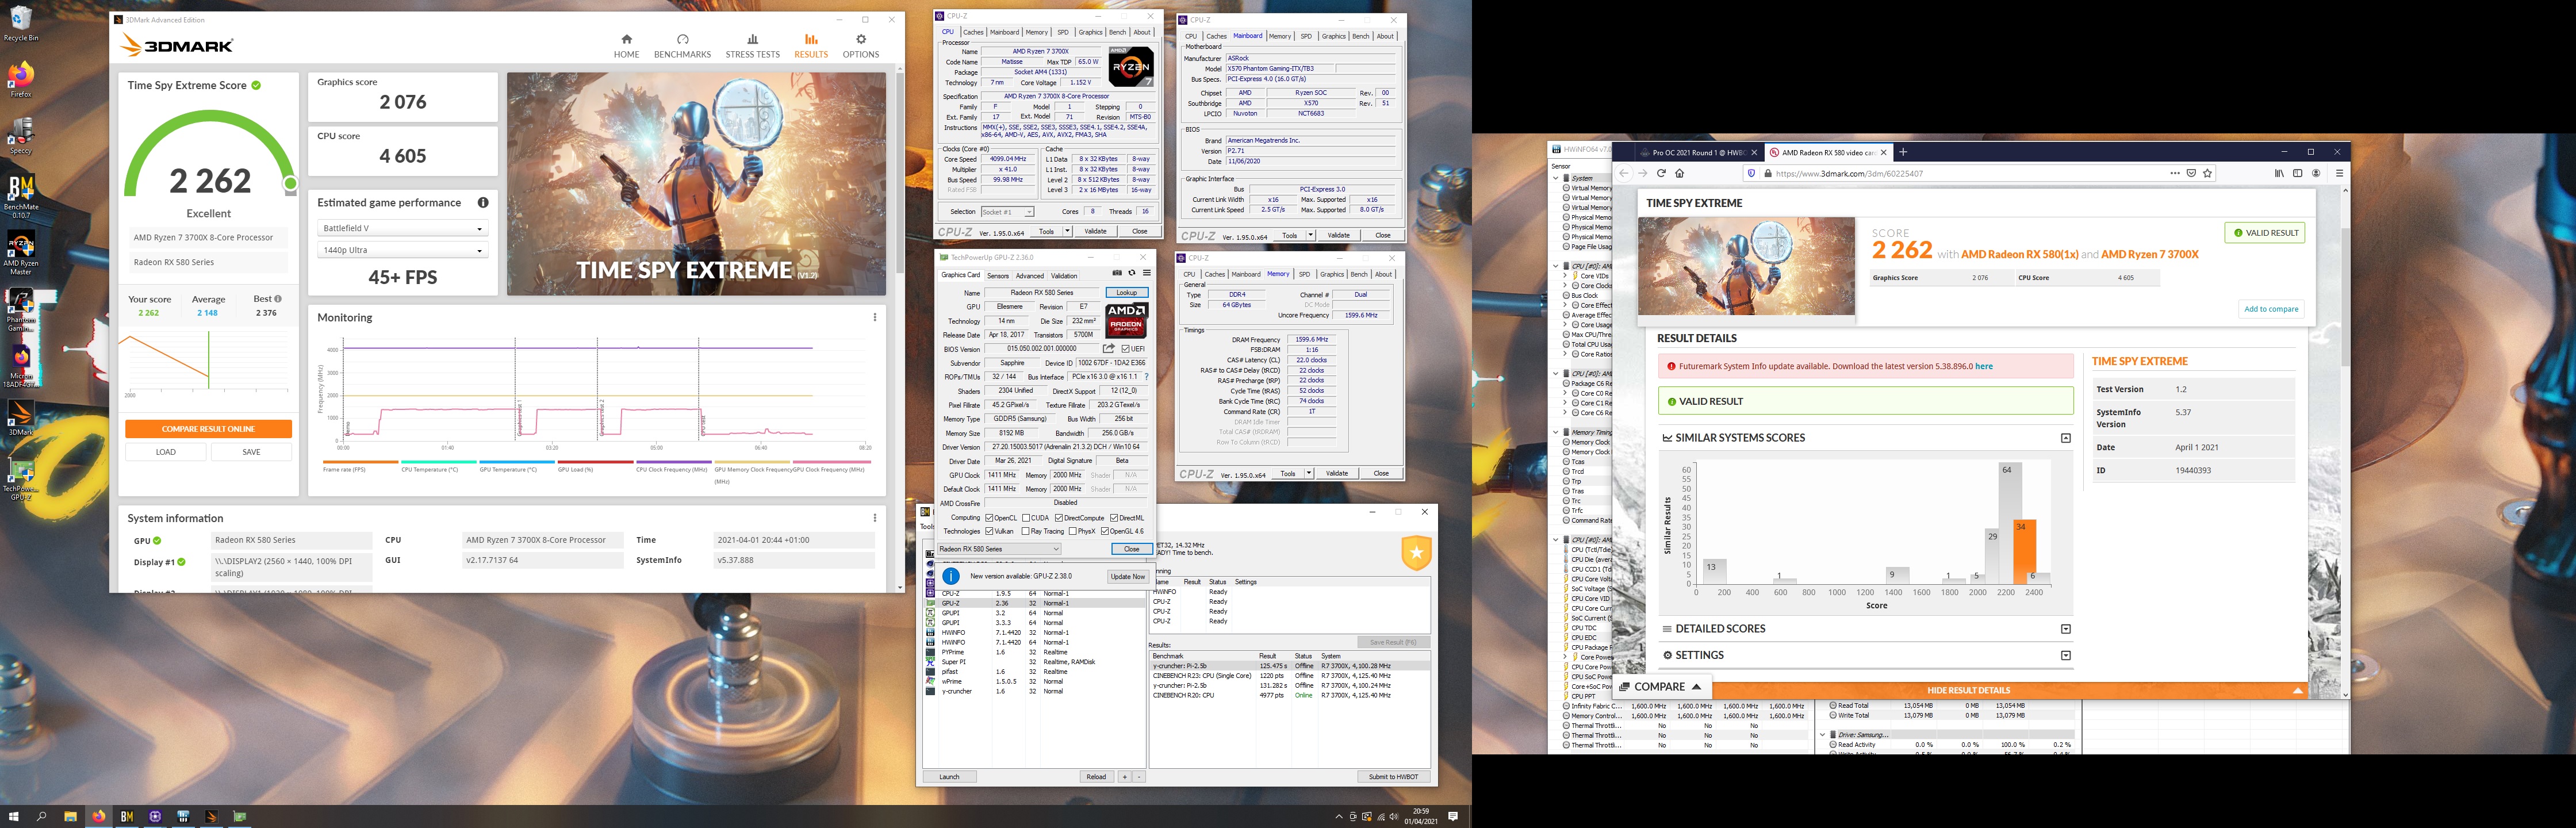The image size is (2576, 828).
Task: Open Firefox from taskbar
Action: [x=98, y=816]
